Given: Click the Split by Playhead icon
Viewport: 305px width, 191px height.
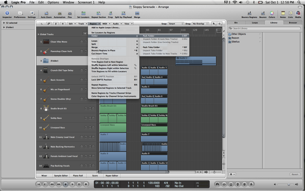Looking at the screenshot, I should 123,14.
